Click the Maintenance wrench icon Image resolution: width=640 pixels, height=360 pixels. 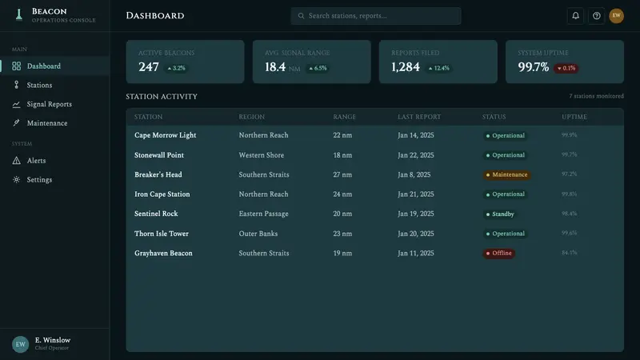(x=16, y=123)
